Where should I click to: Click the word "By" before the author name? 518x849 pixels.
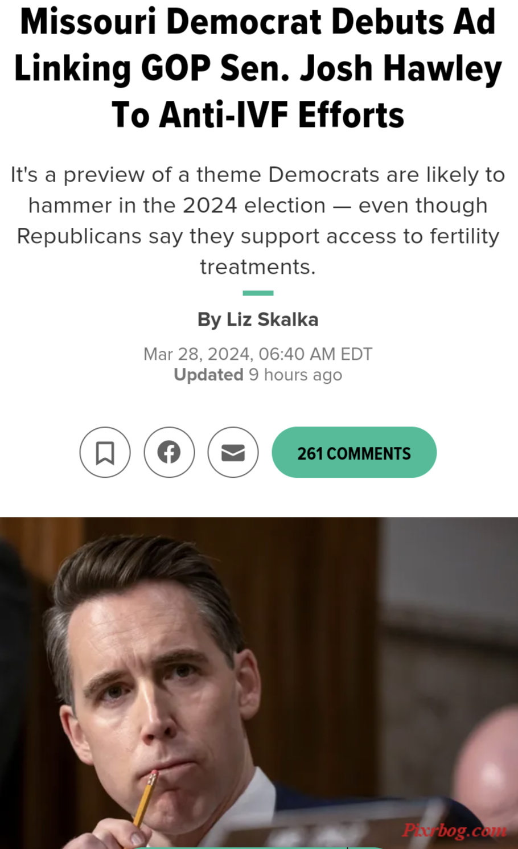[209, 319]
